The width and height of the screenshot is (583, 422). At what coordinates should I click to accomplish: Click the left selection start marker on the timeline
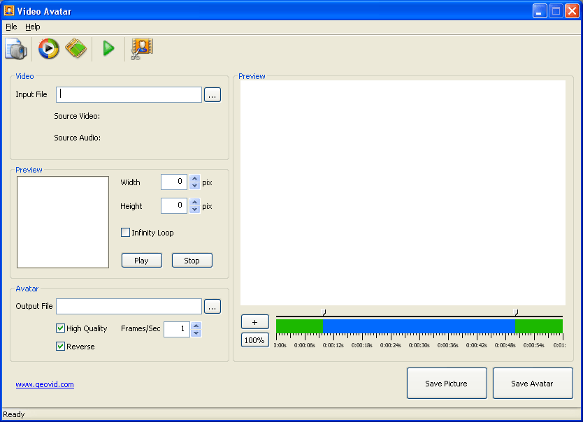(x=324, y=312)
